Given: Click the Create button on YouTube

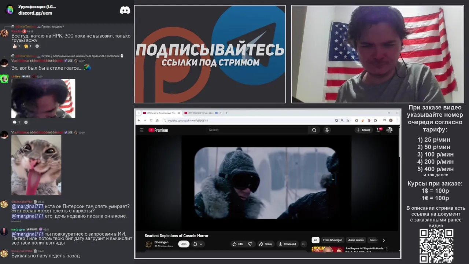Looking at the screenshot, I should point(363,130).
